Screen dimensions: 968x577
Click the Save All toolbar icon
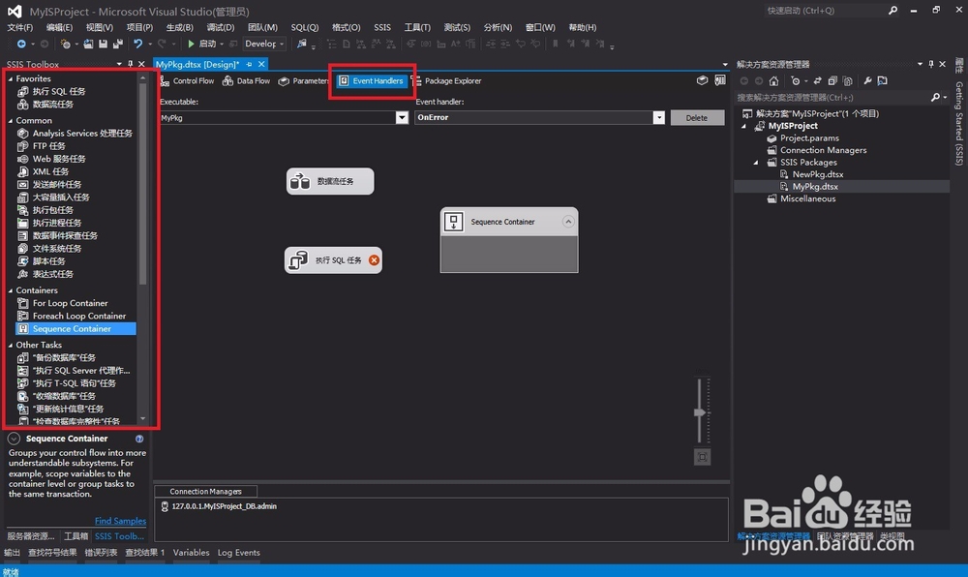coord(117,44)
